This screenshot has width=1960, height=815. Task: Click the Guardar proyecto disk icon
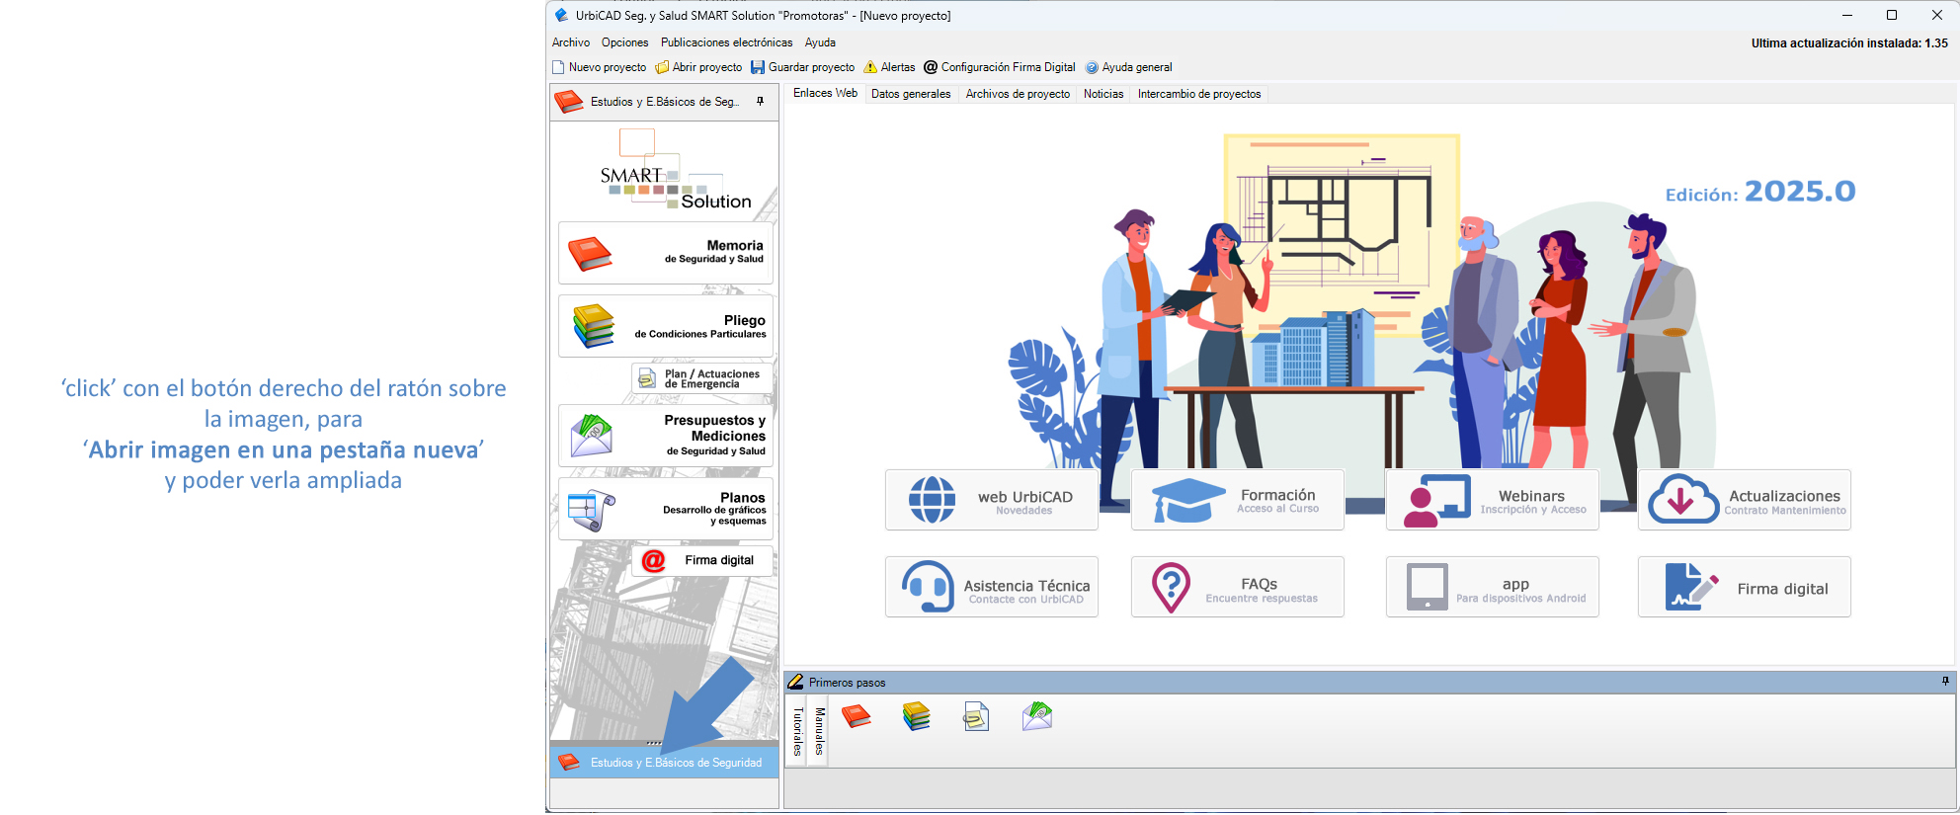click(758, 67)
